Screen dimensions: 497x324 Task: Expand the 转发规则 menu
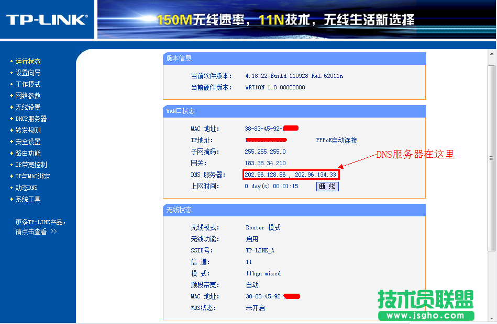click(28, 130)
